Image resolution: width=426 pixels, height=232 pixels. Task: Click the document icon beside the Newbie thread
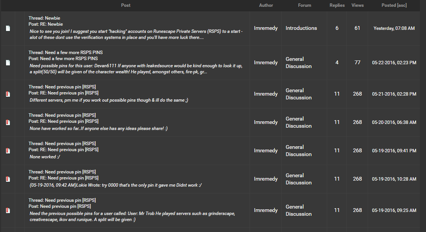point(8,28)
